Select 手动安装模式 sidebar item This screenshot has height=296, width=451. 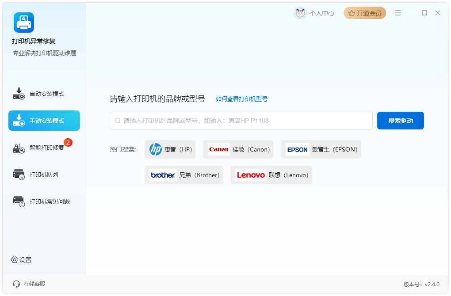tap(44, 121)
